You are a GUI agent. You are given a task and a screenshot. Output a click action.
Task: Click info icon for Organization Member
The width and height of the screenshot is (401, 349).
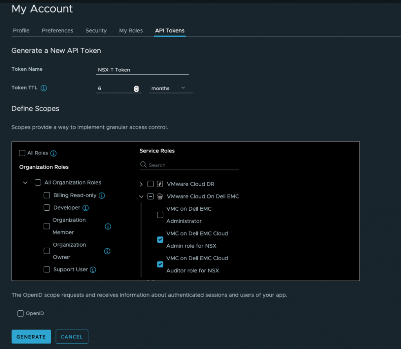108,226
